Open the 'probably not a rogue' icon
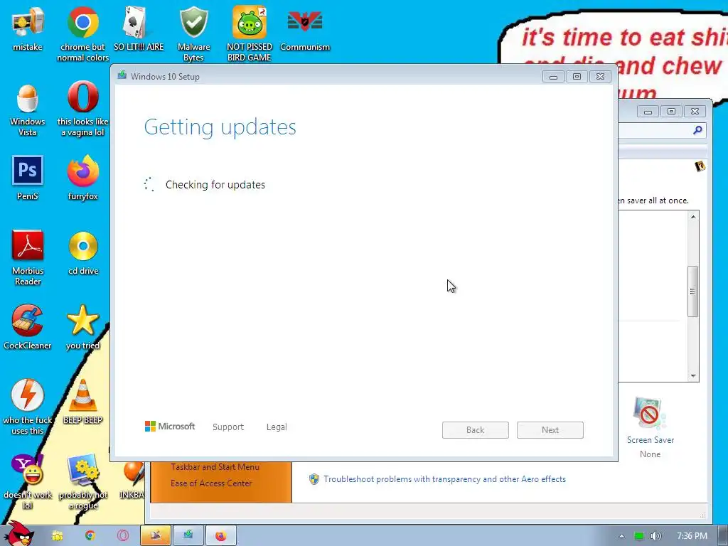Image resolution: width=728 pixels, height=546 pixels. click(x=83, y=482)
